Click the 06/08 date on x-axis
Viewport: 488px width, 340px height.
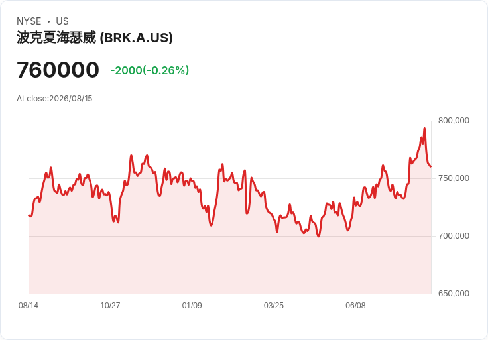pyautogui.click(x=356, y=306)
